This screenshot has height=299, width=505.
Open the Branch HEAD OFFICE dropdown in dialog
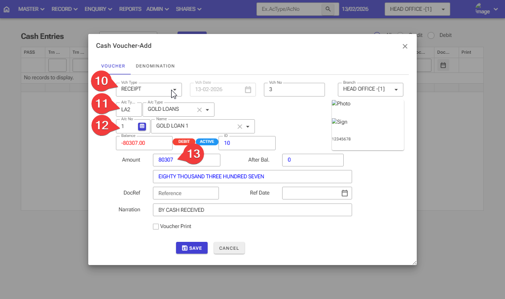(396, 90)
